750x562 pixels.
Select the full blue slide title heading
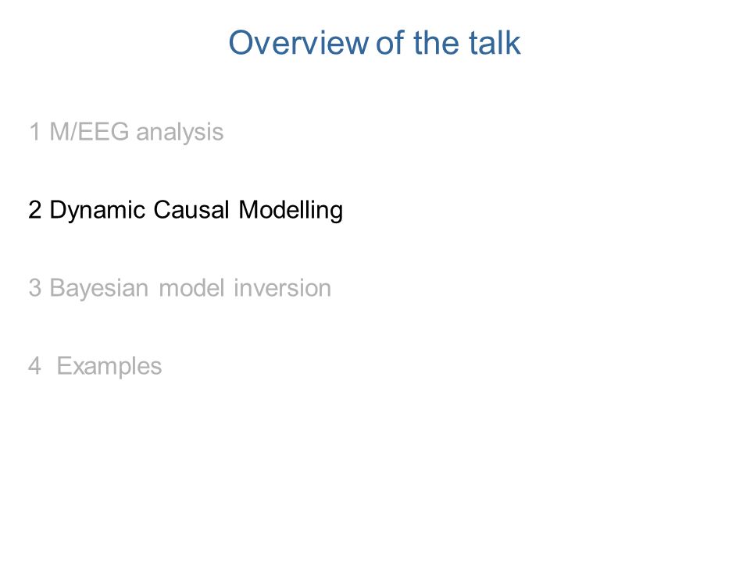point(375,43)
